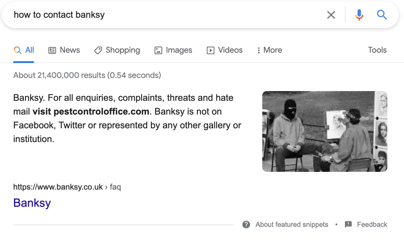Viewport: 404px width, 240px height.
Task: Click the question mark help icon
Action: (246, 224)
